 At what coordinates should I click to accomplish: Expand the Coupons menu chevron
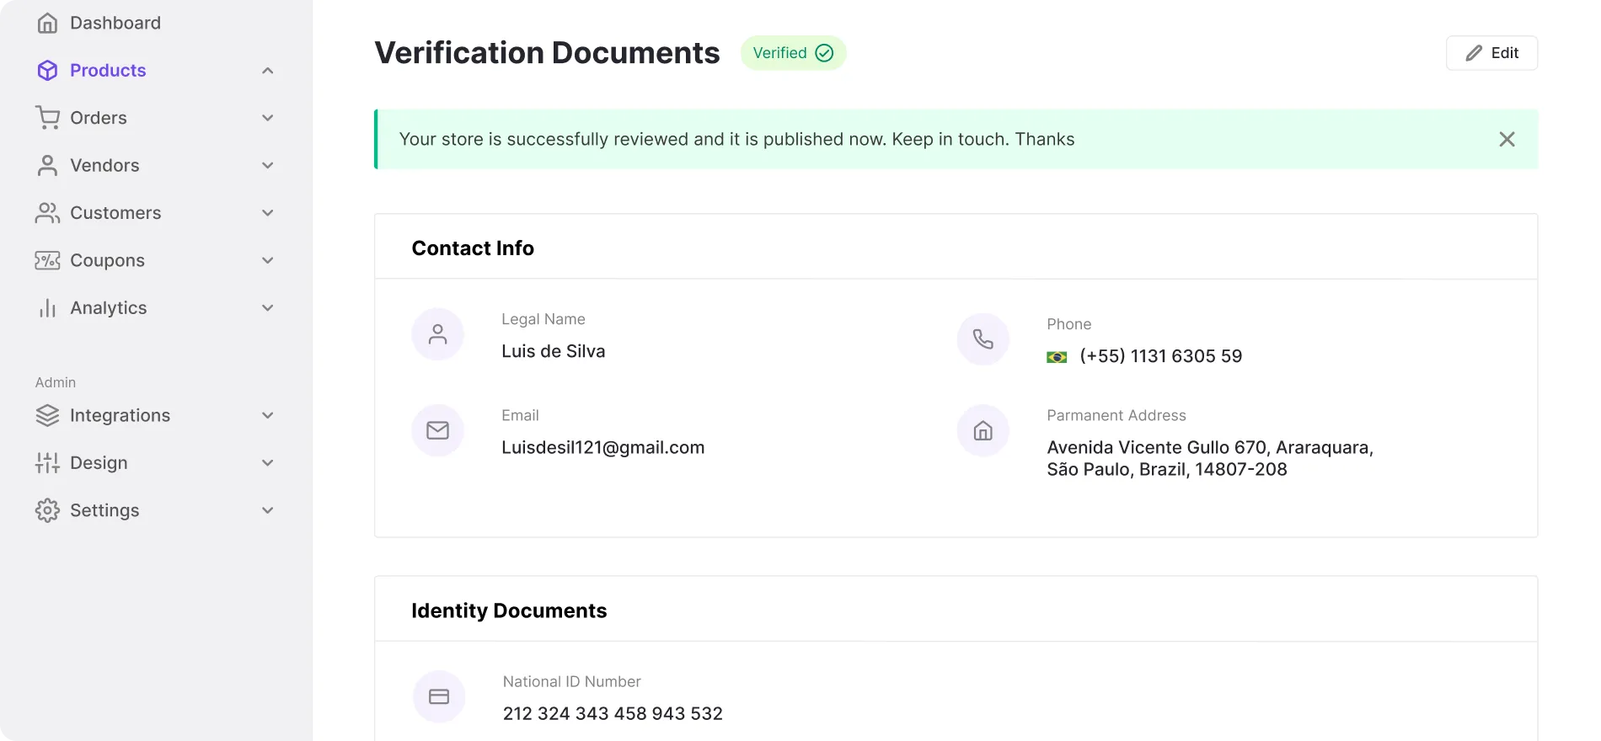click(268, 260)
